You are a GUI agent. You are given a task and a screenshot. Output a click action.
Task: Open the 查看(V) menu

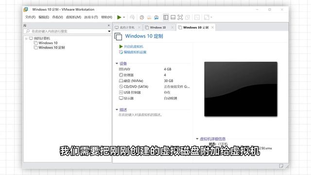click(x=57, y=17)
